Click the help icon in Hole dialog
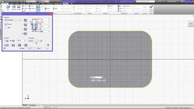Screen dimensions: 194x109 tap(5, 48)
